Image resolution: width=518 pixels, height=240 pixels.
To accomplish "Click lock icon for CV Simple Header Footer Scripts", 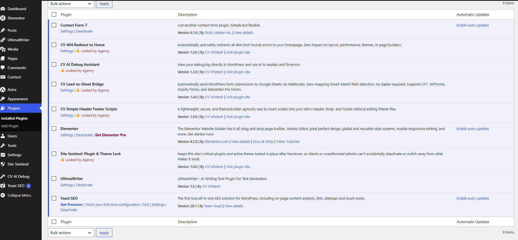I will (x=78, y=115).
